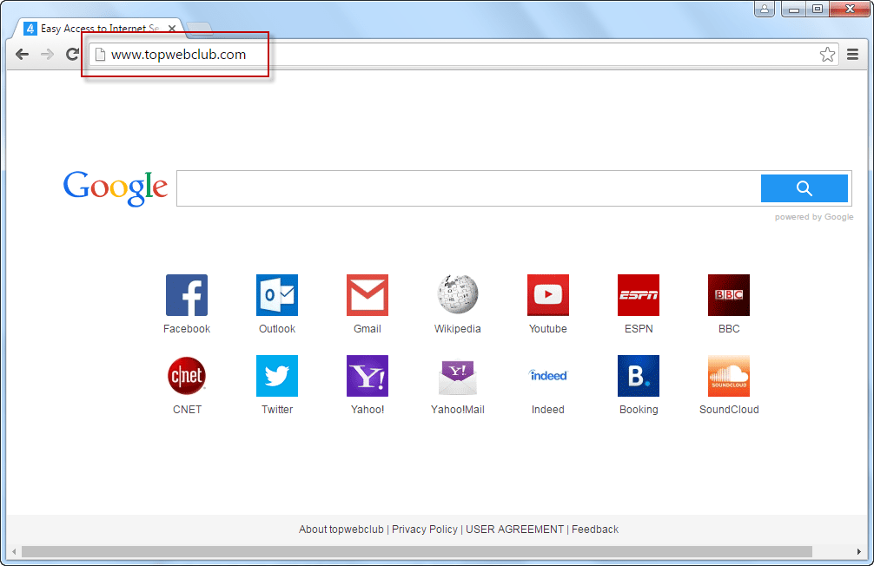The height and width of the screenshot is (566, 874).
Task: Click the Youtube text label
Action: click(548, 329)
